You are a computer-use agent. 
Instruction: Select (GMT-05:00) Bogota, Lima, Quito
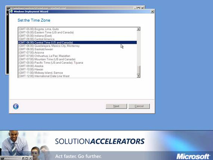(x=77, y=29)
